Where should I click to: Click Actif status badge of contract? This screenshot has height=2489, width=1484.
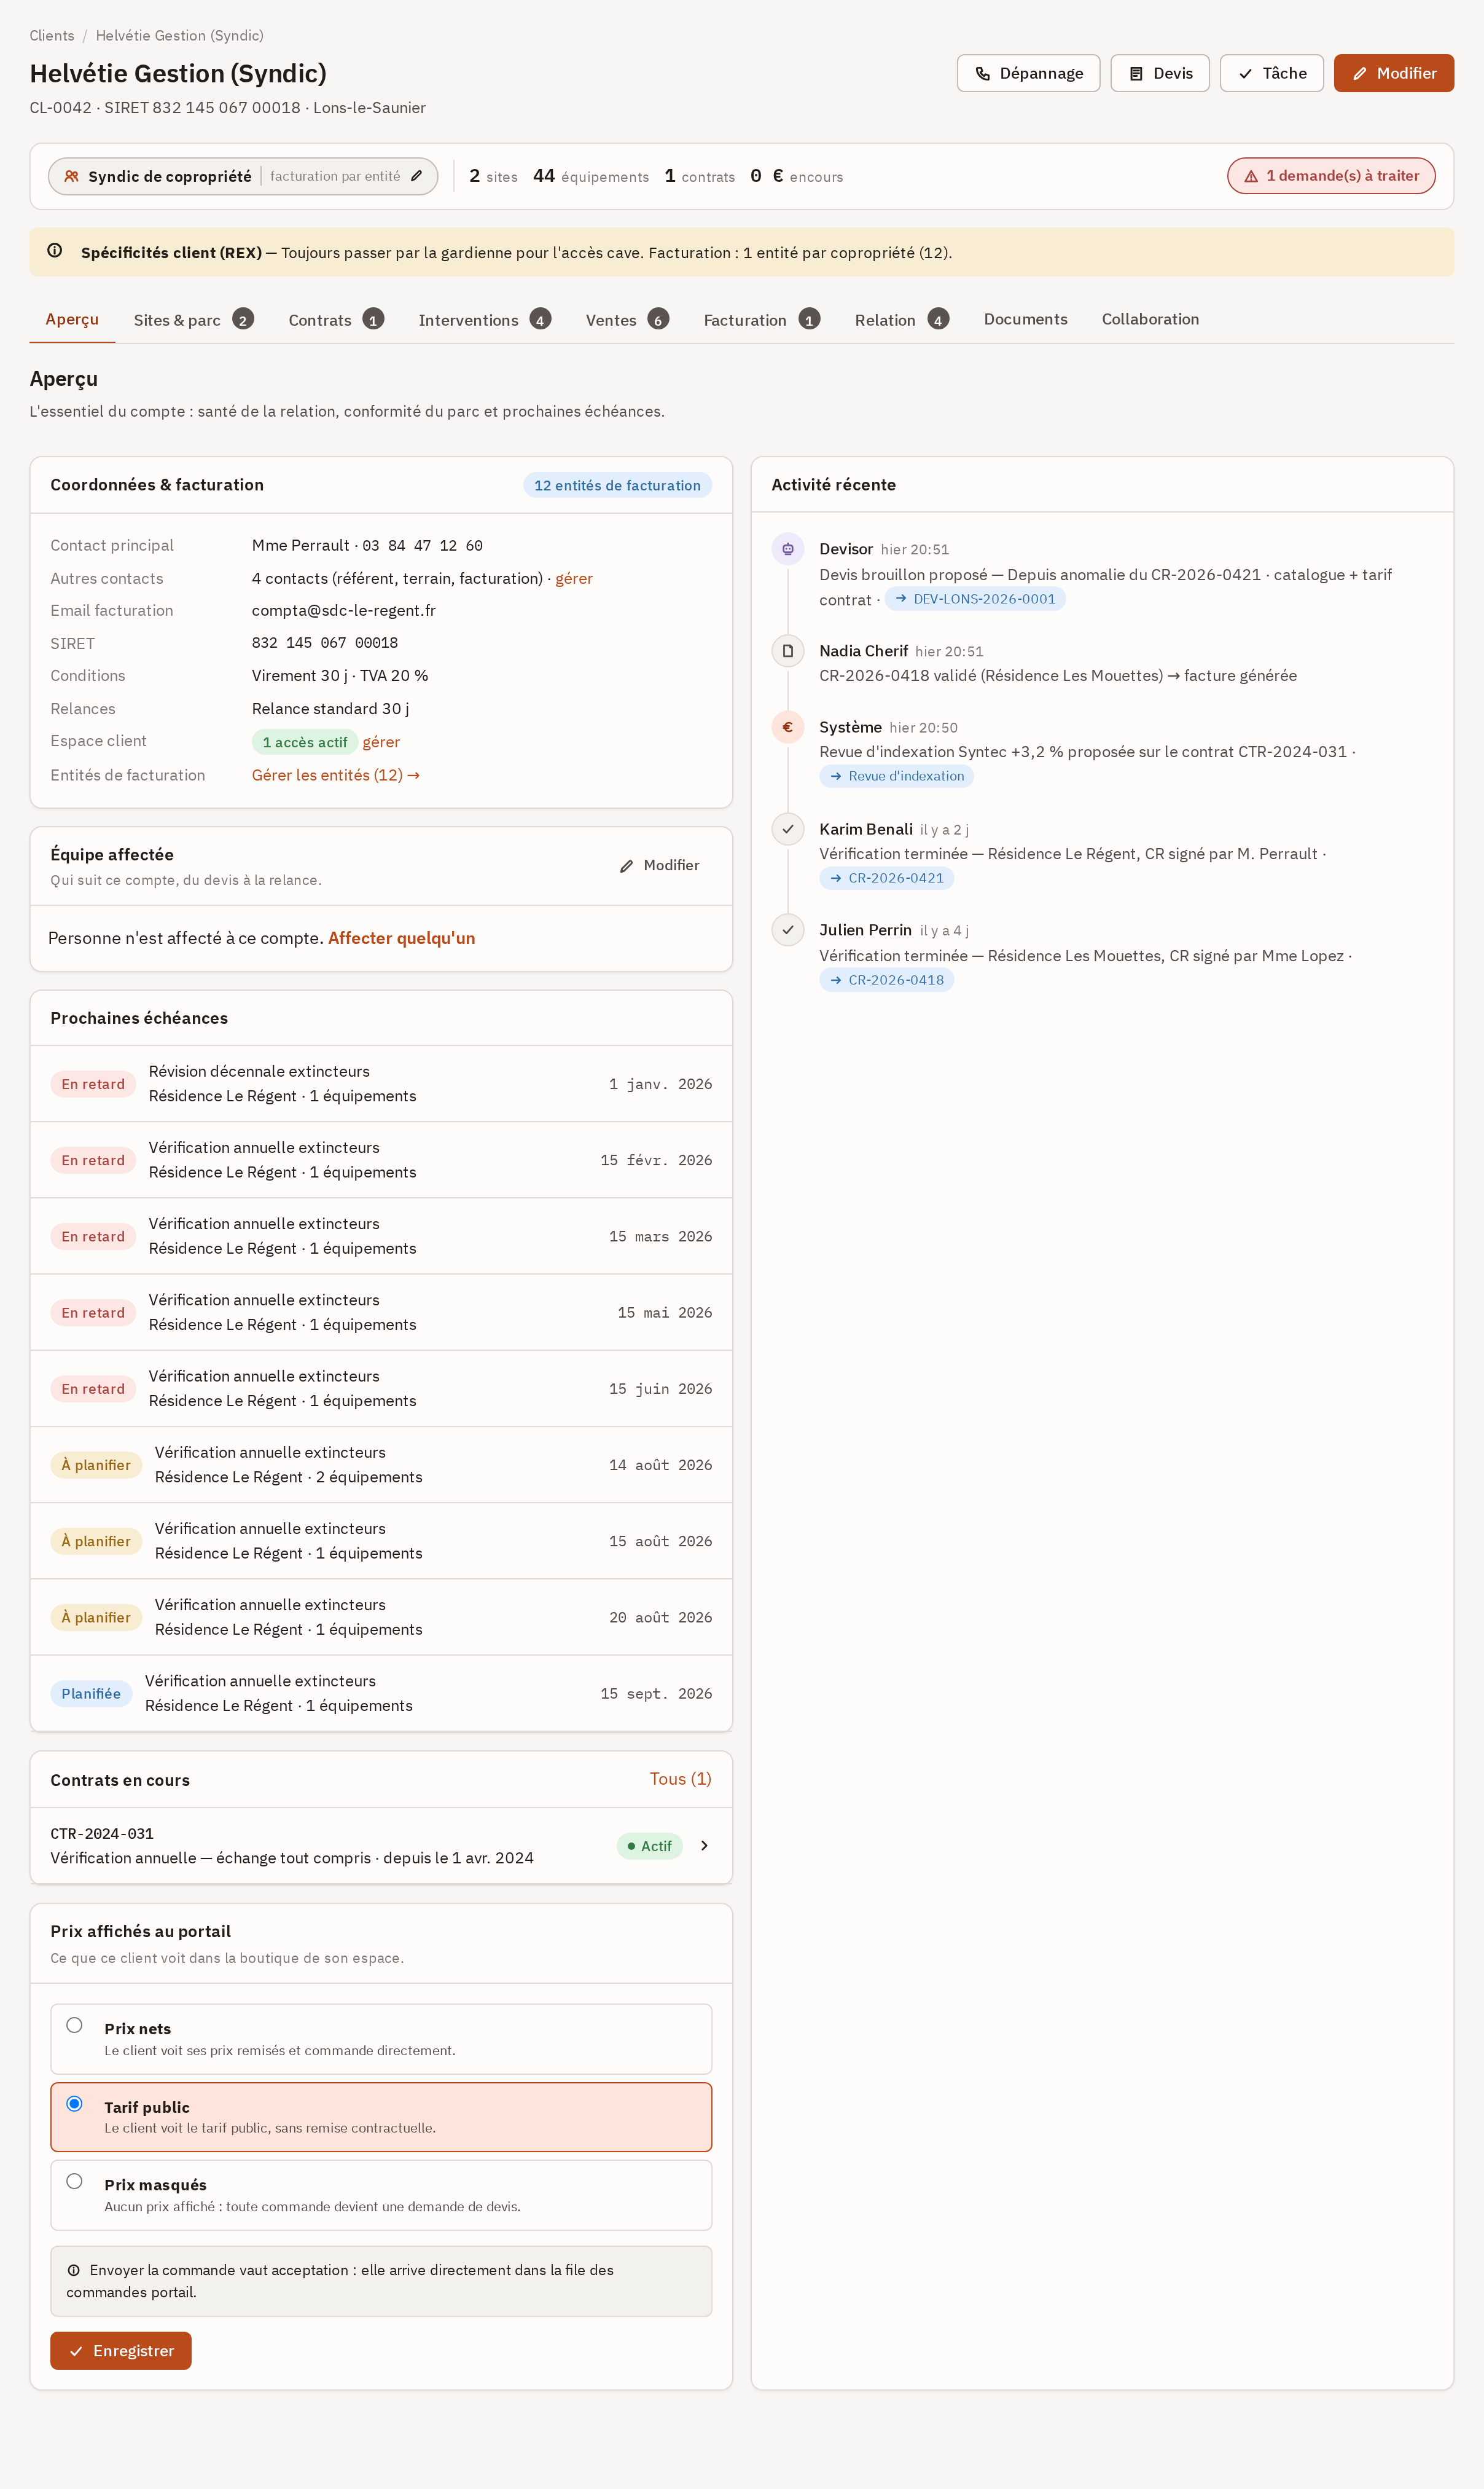coord(649,1846)
